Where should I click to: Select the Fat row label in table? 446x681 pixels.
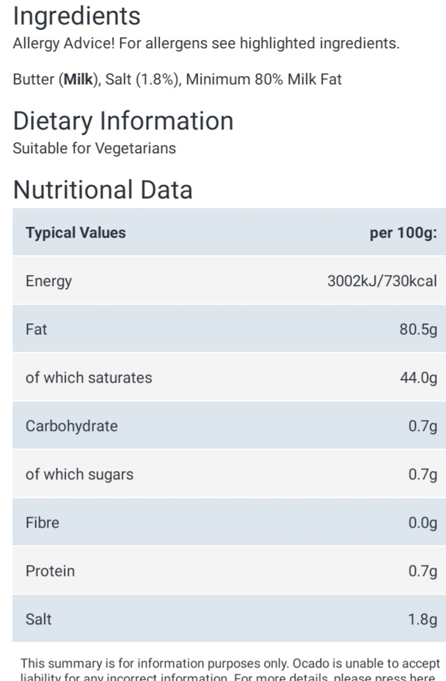click(36, 329)
